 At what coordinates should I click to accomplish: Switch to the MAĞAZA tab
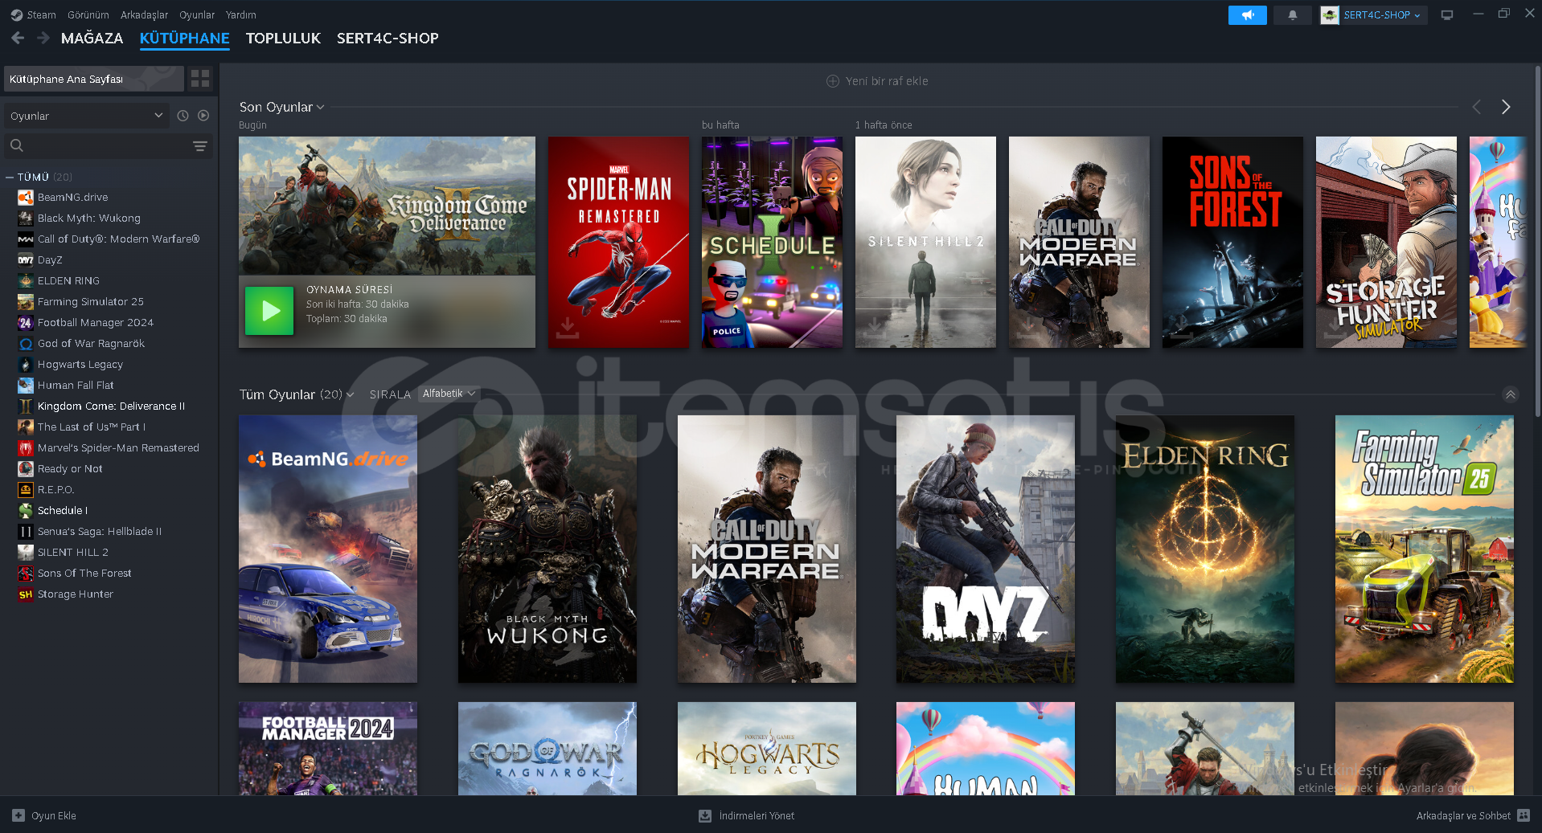click(92, 38)
